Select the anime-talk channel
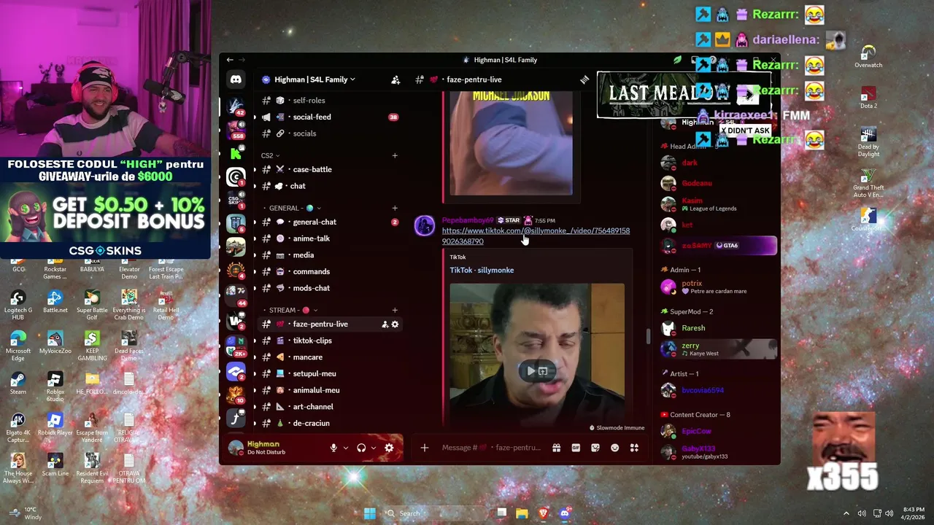Screen dimensions: 934x525 [328, 238]
